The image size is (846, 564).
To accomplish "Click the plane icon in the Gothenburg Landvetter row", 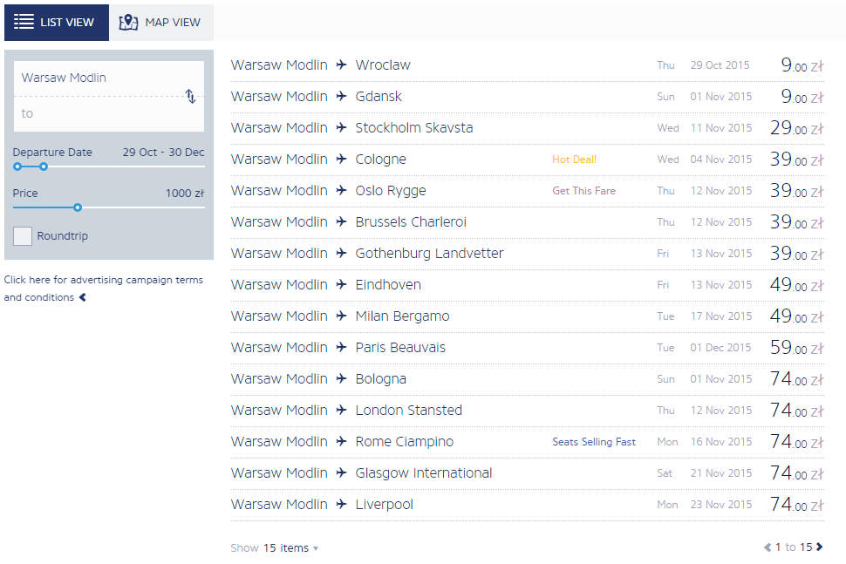I will (341, 252).
